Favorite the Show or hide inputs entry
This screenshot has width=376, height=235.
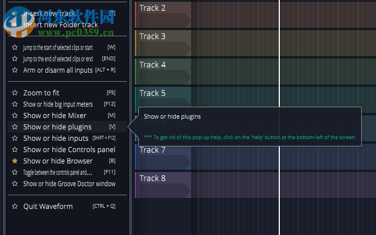coord(15,139)
